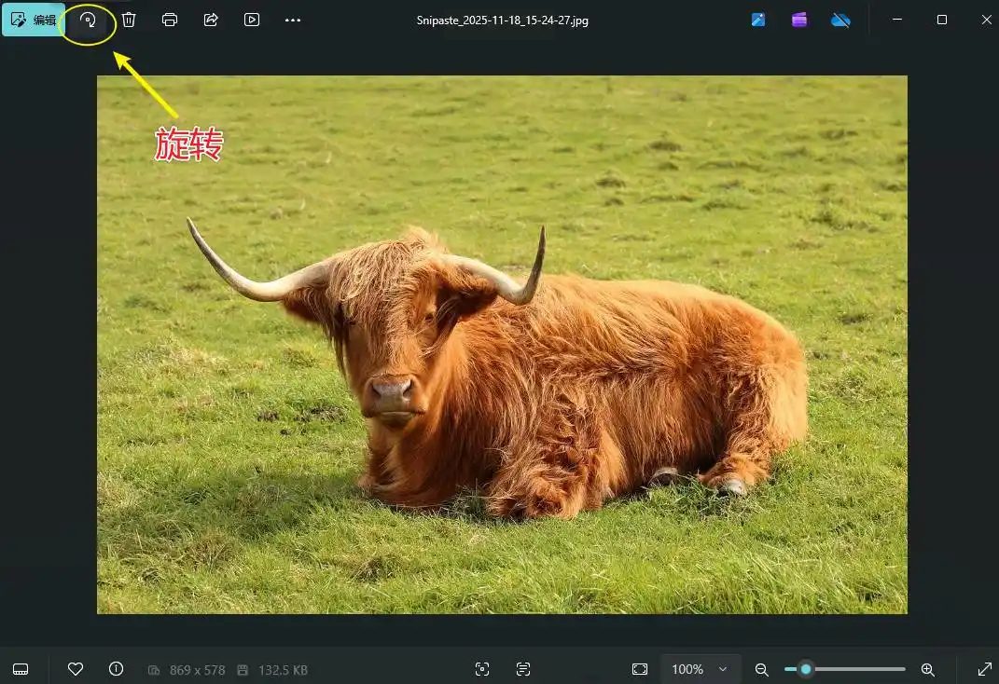Click the 编辑 (Edit) button
Image resolution: width=999 pixels, height=684 pixels.
tap(34, 20)
